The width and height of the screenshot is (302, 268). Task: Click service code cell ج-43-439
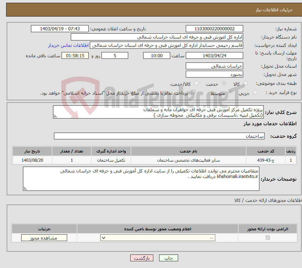[x=266, y=160]
